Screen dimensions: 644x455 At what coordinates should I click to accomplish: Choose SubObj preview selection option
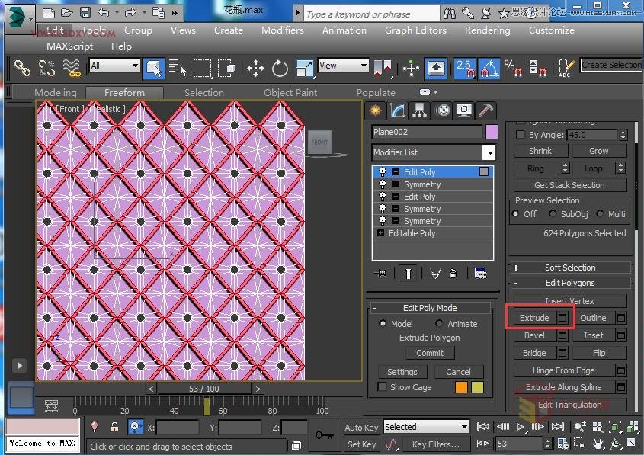[554, 214]
